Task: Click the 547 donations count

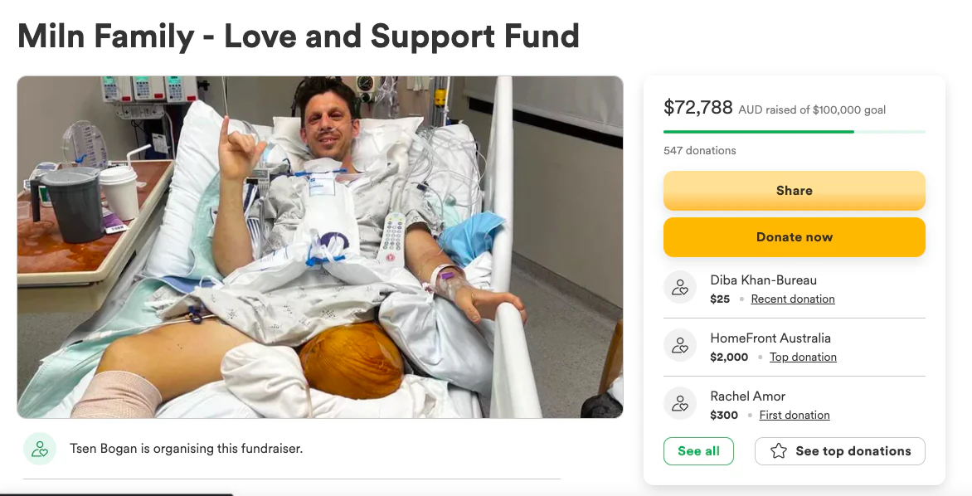Action: (700, 151)
